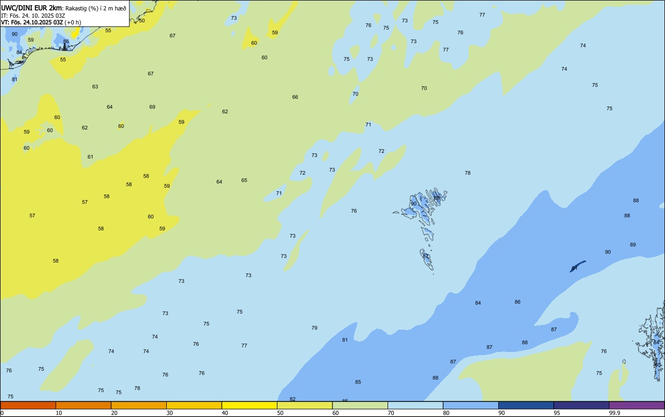Pick the bright yellow 40–50 legend swatch
665x417 pixels.
(249, 405)
